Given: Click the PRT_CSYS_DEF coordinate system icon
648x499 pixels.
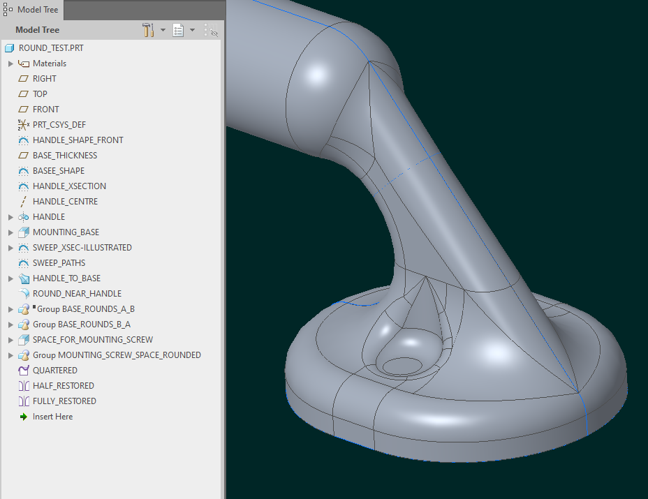Looking at the screenshot, I should click(23, 124).
